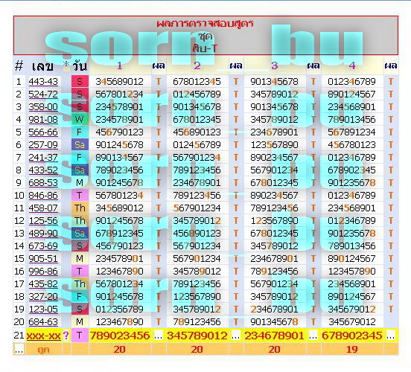411x372 pixels.
Task: Select the F day cell in row 5
Action: tap(80, 132)
